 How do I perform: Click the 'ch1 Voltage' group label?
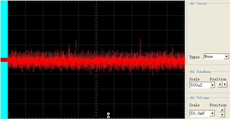point(199,97)
